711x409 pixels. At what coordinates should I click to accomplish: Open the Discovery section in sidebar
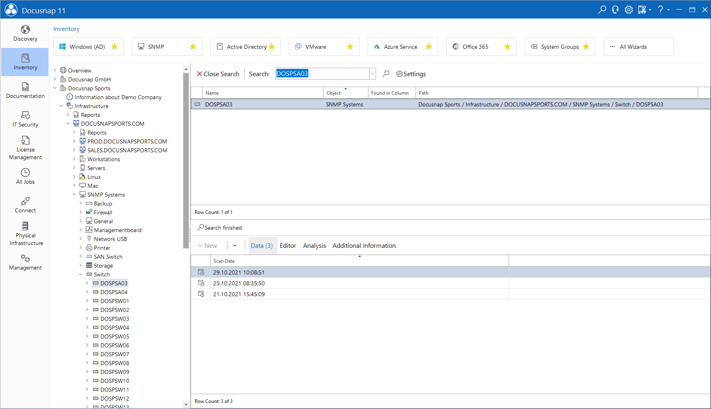point(25,33)
